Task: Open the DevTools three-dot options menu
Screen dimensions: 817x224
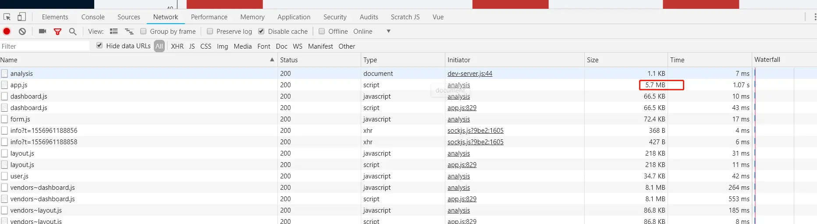Action: point(815,17)
